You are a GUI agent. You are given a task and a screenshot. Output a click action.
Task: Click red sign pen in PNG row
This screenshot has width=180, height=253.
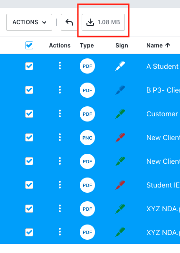[x=120, y=138]
